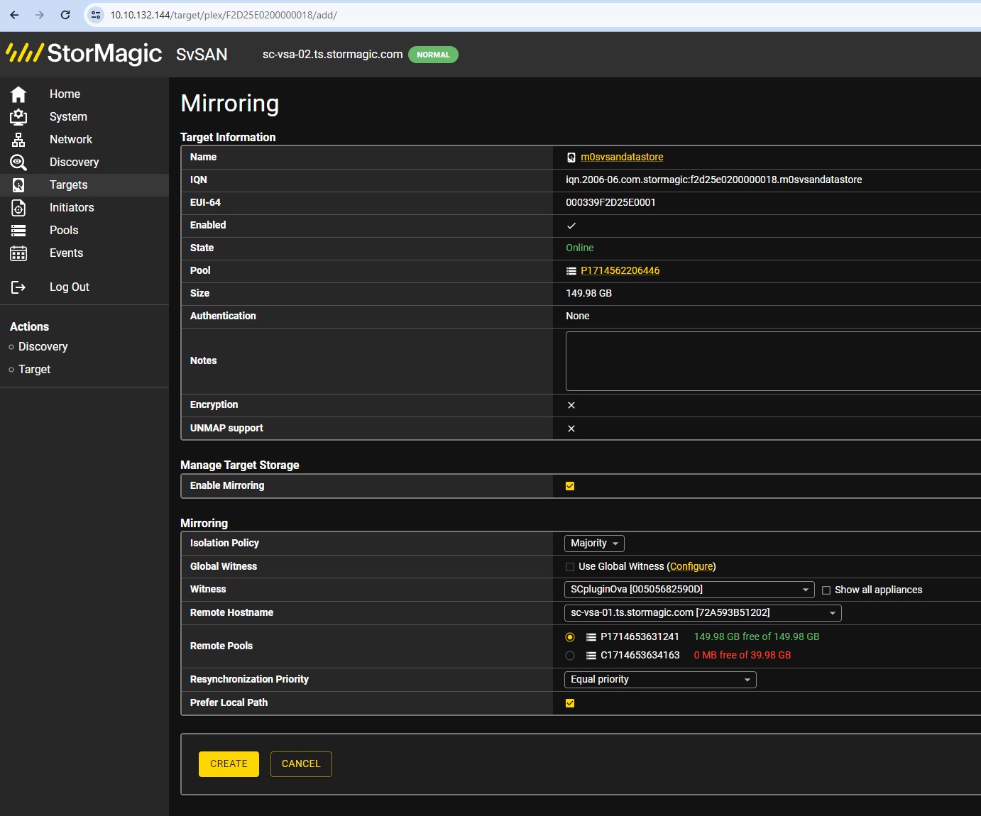The height and width of the screenshot is (816, 981).
Task: Click Target under Actions
Action: [35, 370]
